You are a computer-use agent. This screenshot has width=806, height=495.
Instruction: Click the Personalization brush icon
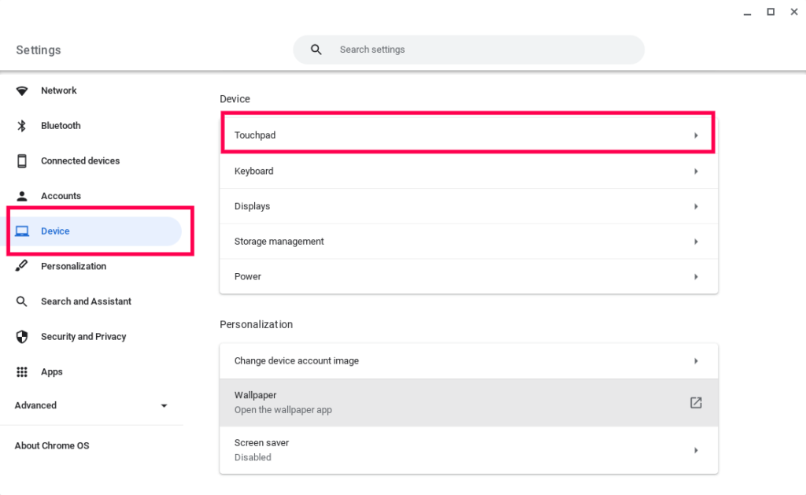21,266
